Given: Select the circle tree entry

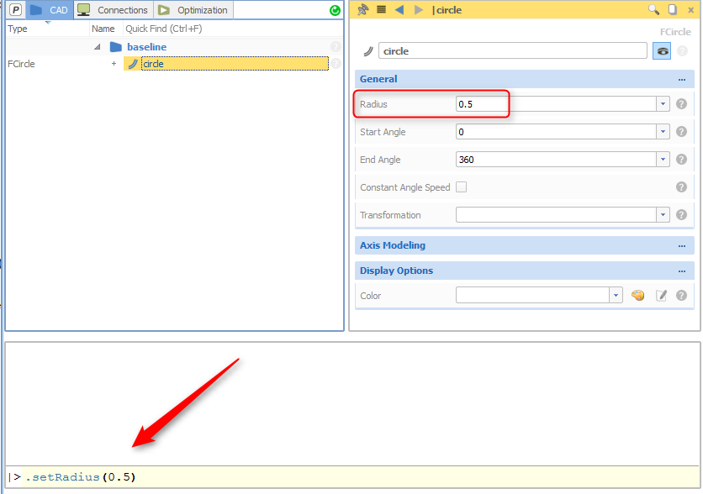Looking at the screenshot, I should click(x=235, y=64).
